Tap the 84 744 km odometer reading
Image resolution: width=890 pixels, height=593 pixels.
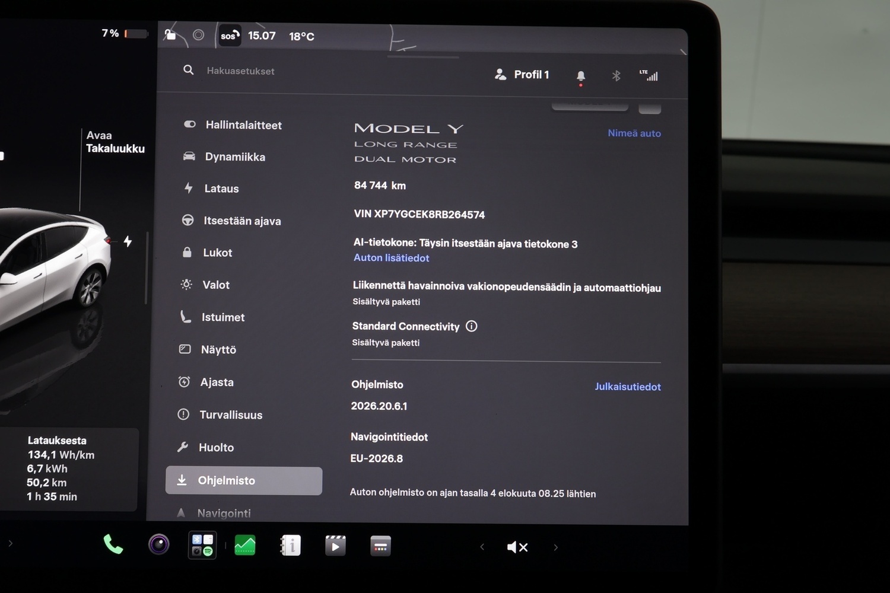point(380,186)
